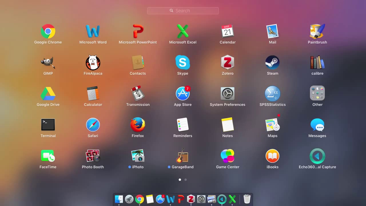The width and height of the screenshot is (366, 206).
Task: Open Microsoft PowerPoint in the Launchpad grid
Action: (x=138, y=31)
